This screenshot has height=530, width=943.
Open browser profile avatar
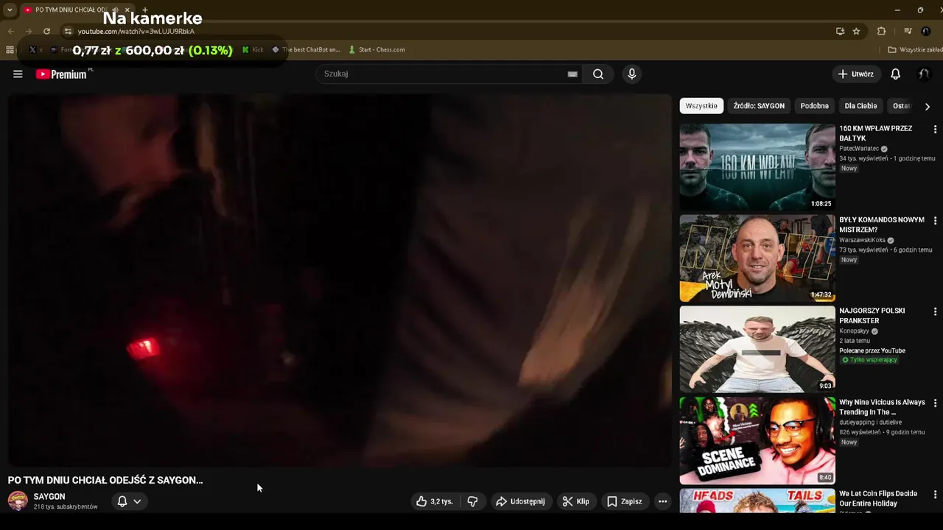926,31
